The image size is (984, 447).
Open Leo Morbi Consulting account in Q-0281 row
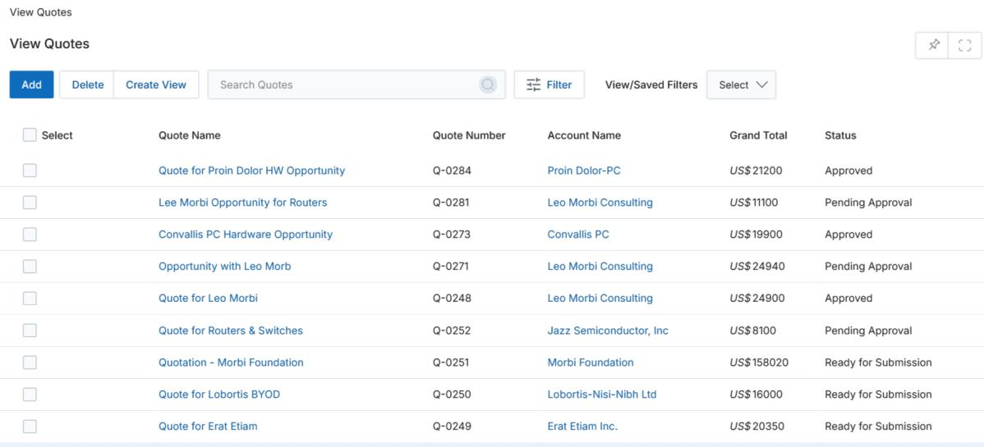click(x=600, y=203)
